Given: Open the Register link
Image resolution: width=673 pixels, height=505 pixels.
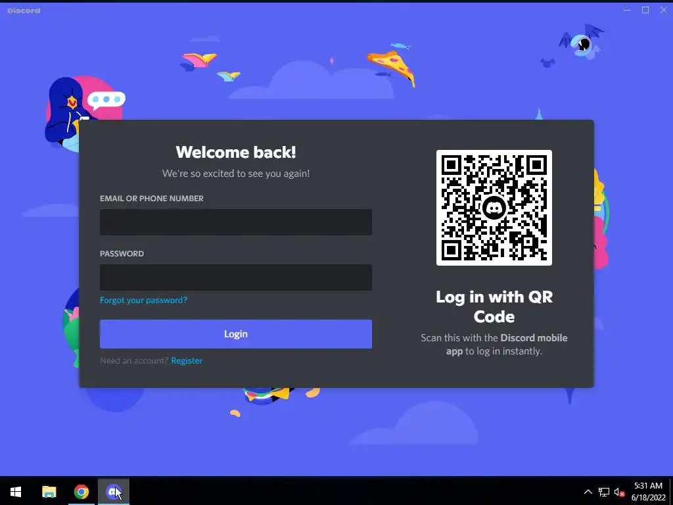Looking at the screenshot, I should tap(187, 361).
